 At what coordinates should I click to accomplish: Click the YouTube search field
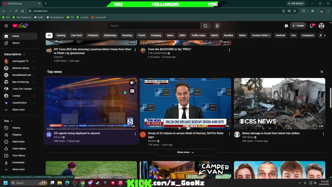154,26
